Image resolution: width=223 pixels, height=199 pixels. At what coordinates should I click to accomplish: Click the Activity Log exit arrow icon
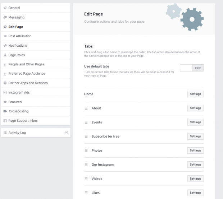[x=66, y=133]
